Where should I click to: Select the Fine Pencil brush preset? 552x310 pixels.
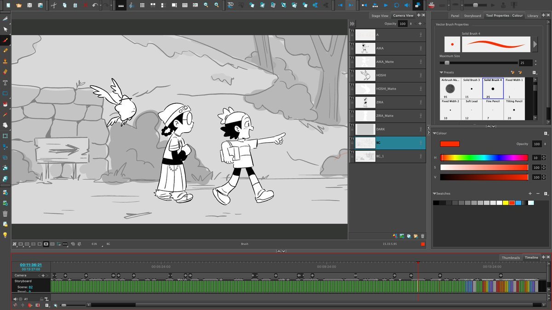(x=493, y=109)
